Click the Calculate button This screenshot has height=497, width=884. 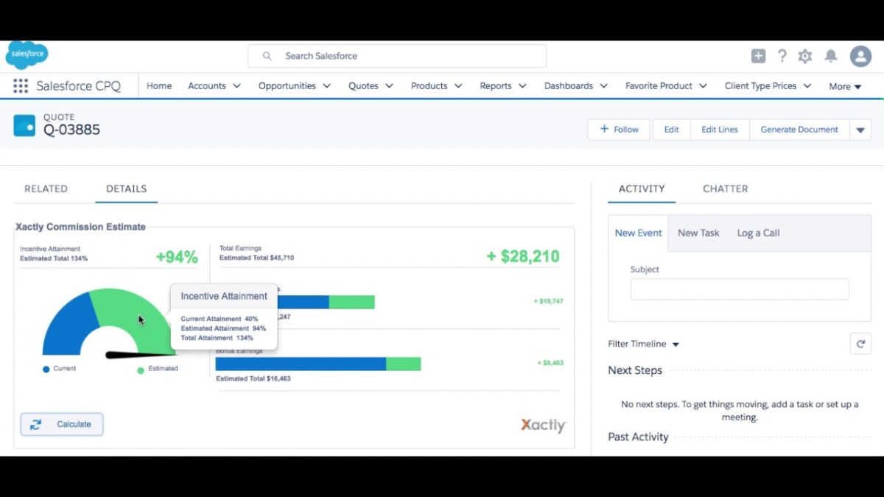coord(61,424)
